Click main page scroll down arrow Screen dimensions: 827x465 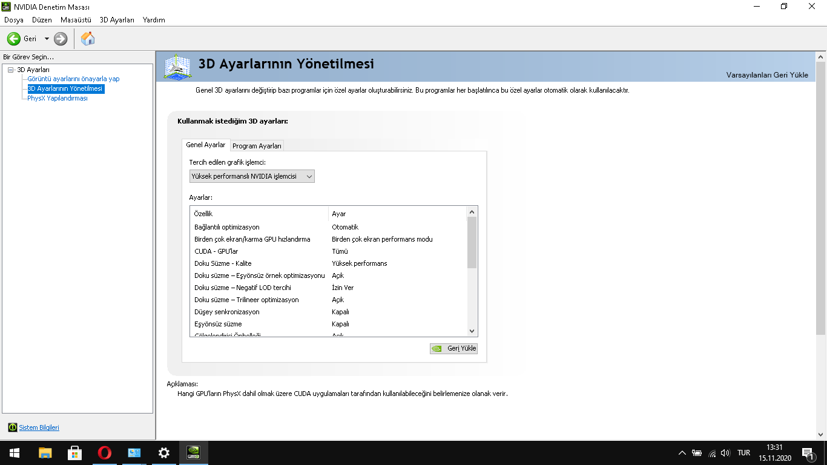point(821,435)
